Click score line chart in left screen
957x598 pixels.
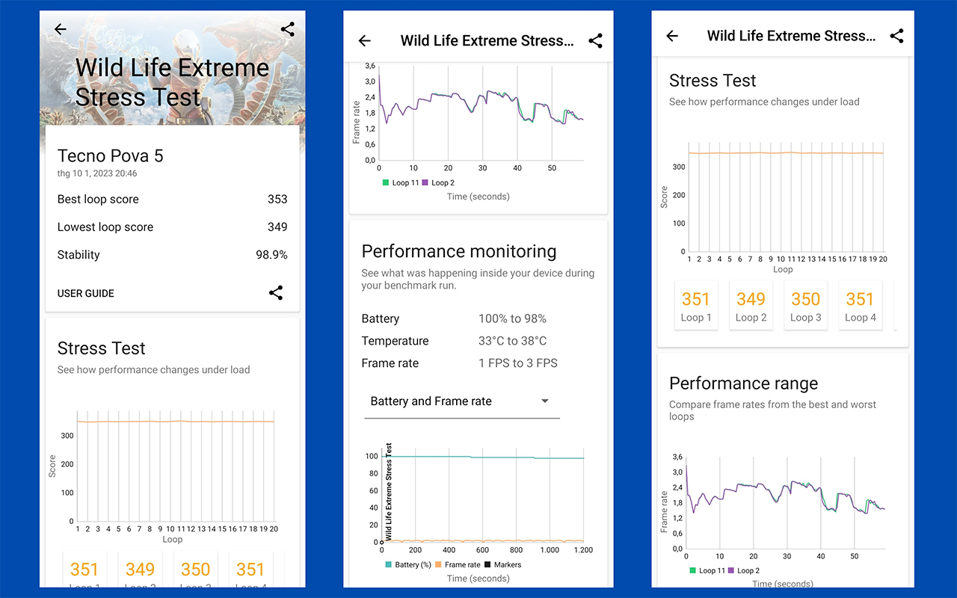tap(176, 465)
